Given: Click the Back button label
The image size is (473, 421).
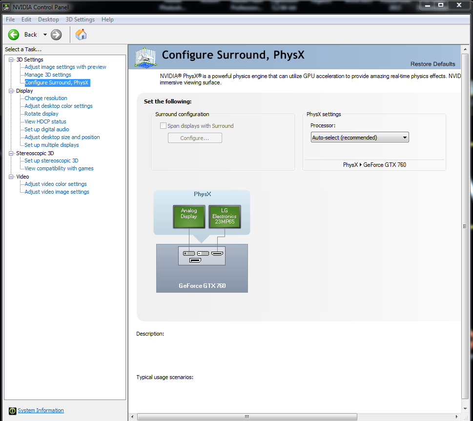Looking at the screenshot, I should [30, 35].
